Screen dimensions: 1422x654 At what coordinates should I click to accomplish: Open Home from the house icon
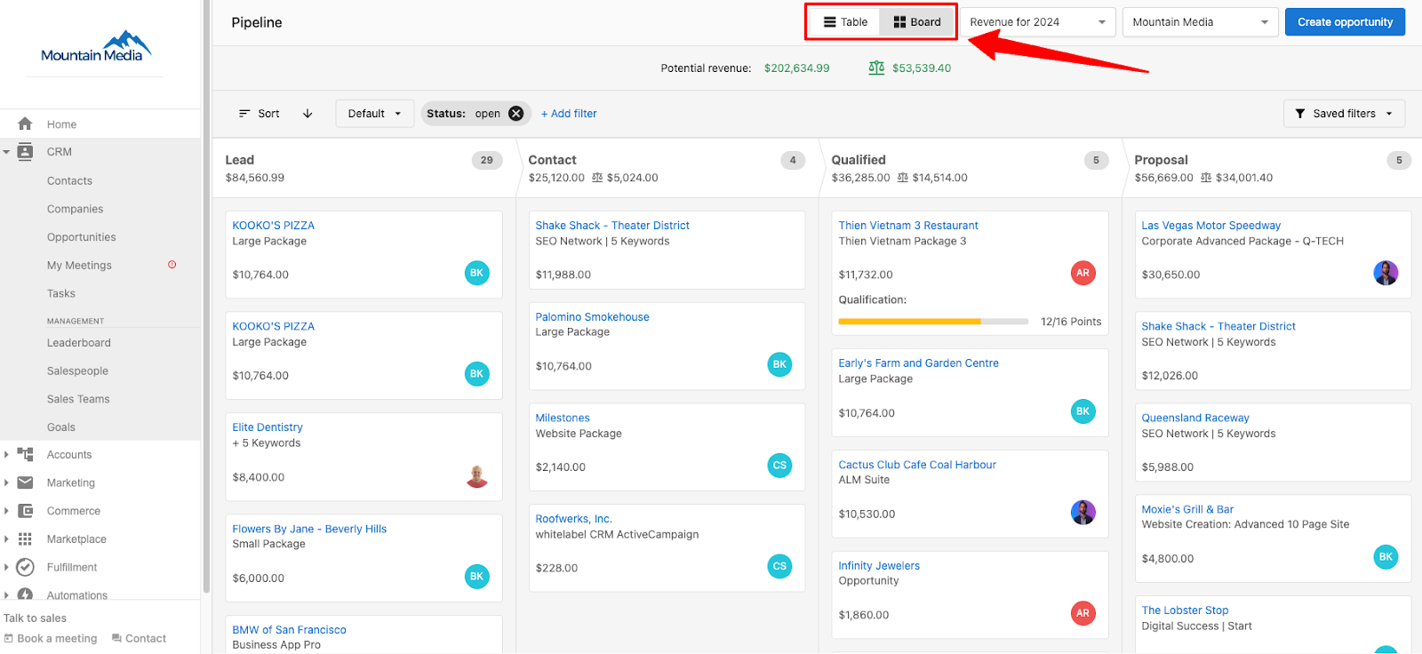[x=25, y=124]
